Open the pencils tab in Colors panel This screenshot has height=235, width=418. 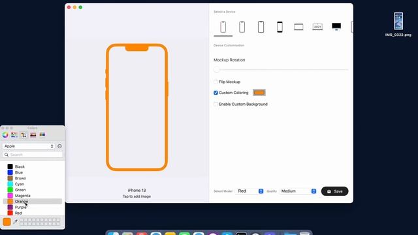[x=42, y=135]
